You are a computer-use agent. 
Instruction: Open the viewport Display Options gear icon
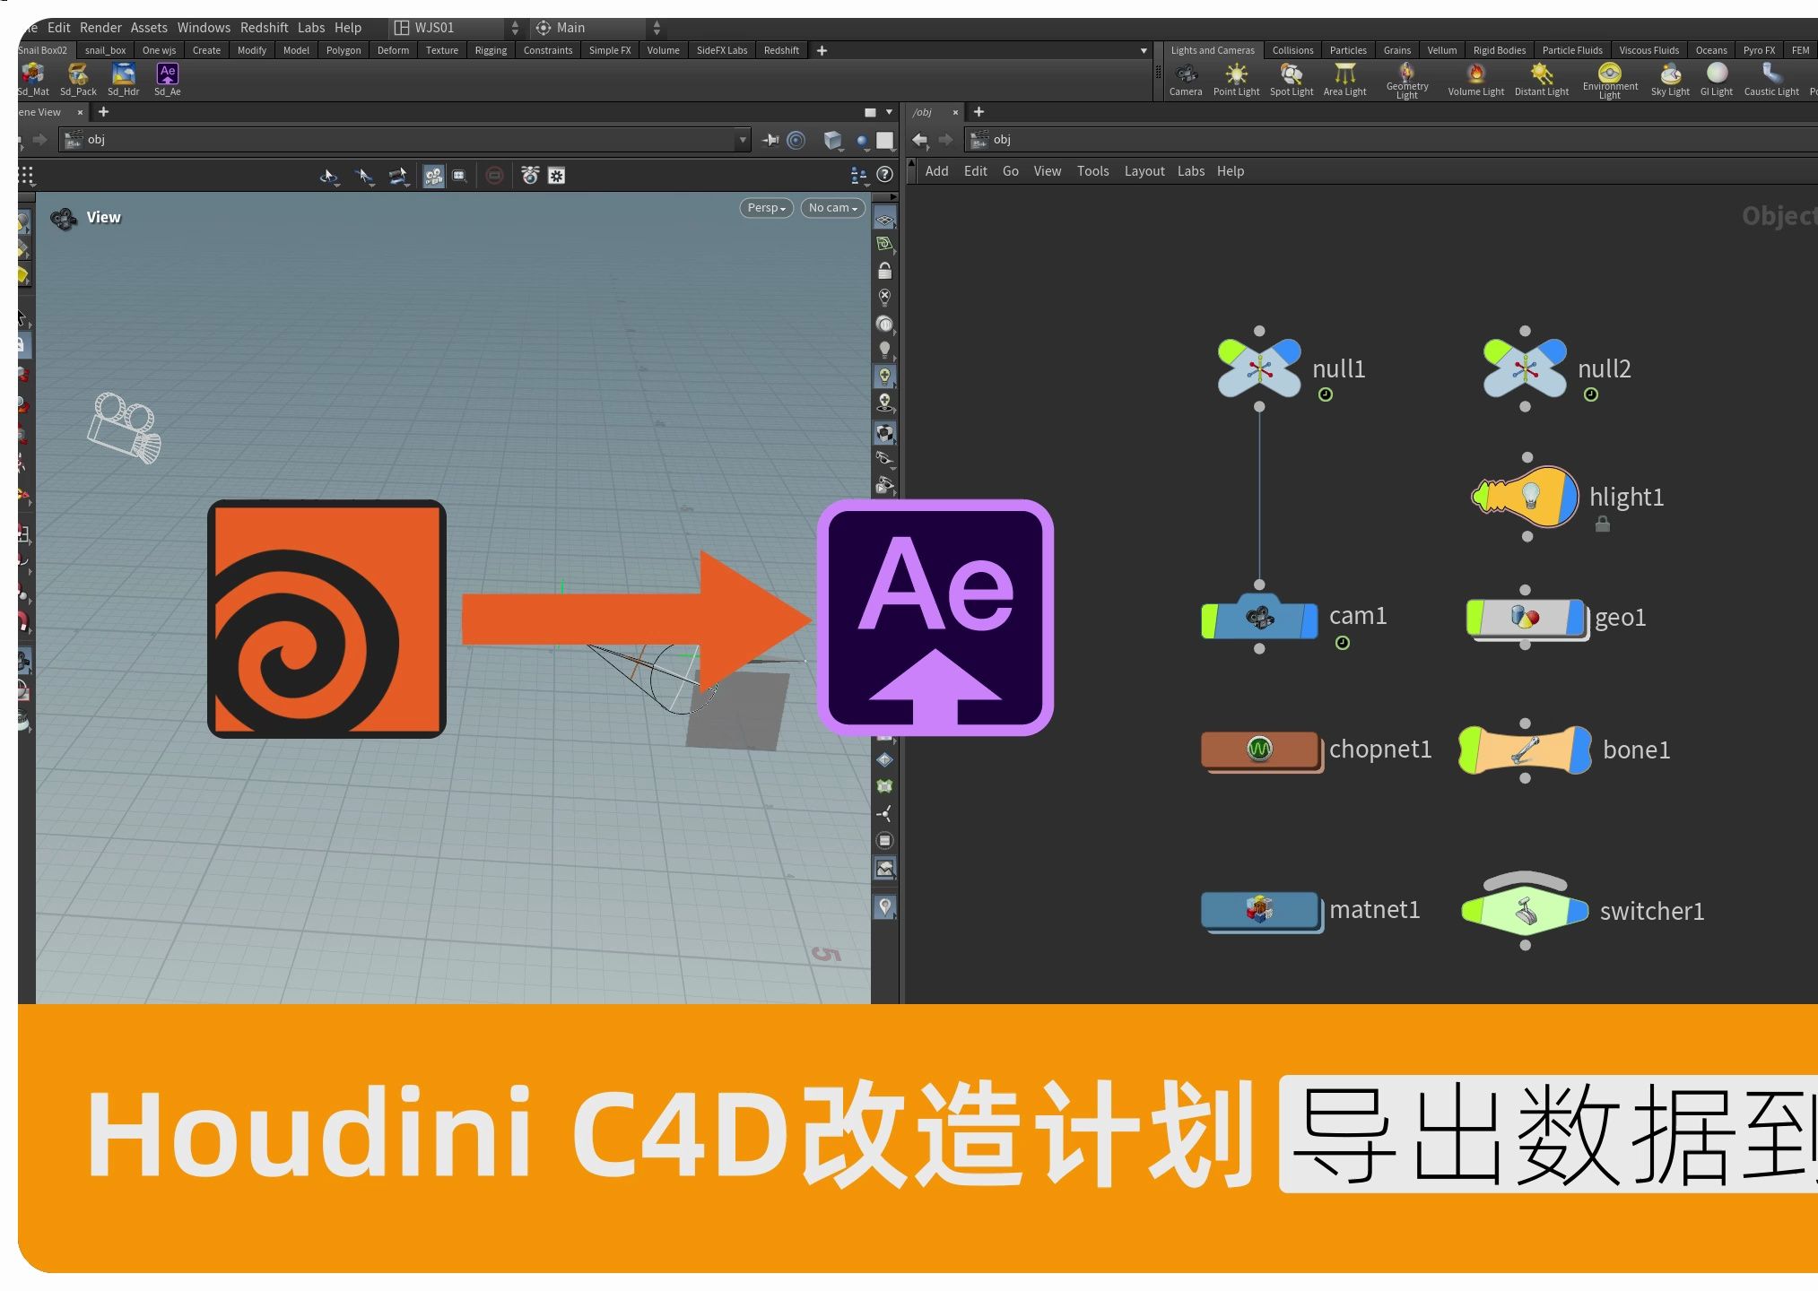click(558, 176)
